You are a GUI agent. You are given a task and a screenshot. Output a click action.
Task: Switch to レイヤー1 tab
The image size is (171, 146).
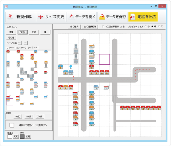tap(11, 48)
